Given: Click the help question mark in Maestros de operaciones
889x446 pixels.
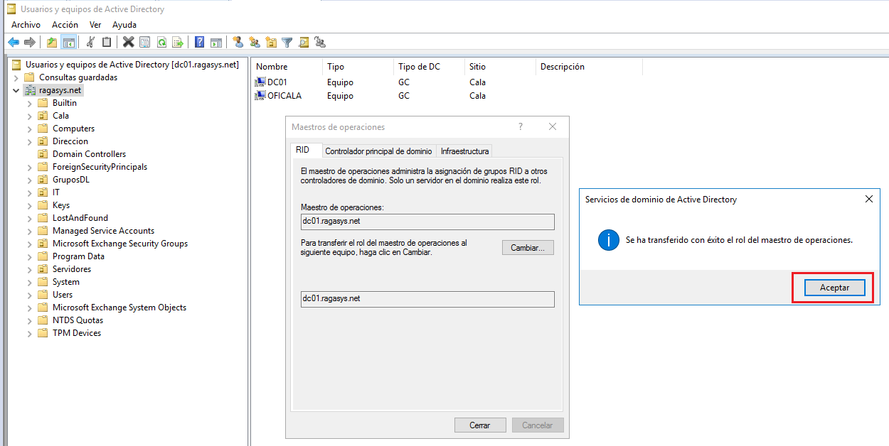Looking at the screenshot, I should [x=521, y=126].
